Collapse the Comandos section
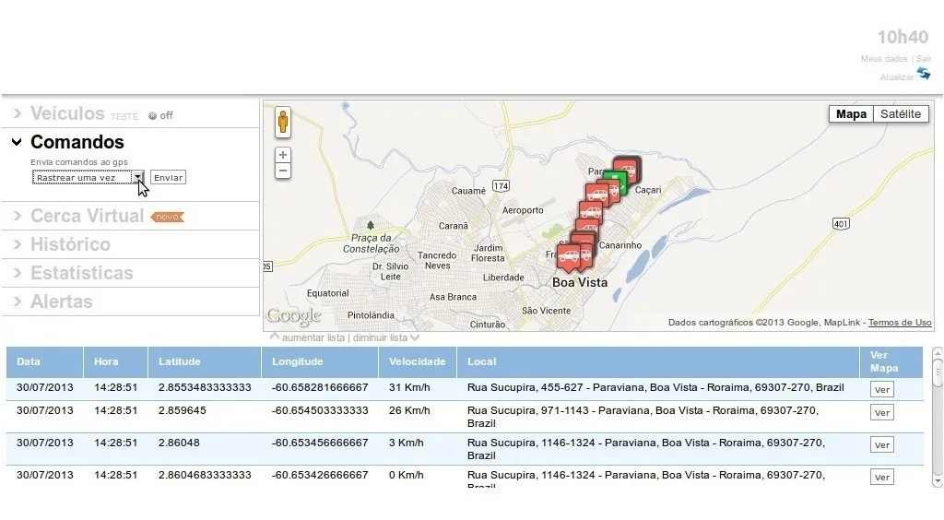This screenshot has width=944, height=520. point(77,142)
